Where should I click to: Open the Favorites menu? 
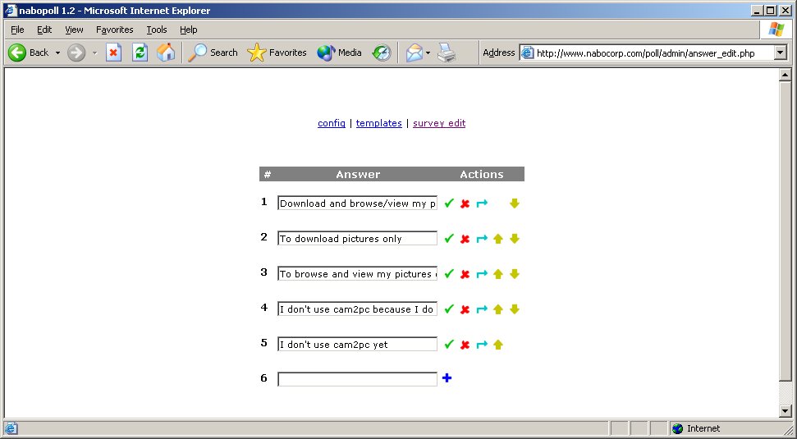coord(114,30)
